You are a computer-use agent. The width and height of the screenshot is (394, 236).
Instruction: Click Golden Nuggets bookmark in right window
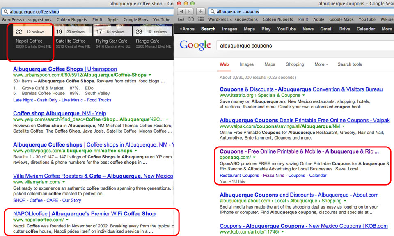click(278, 19)
